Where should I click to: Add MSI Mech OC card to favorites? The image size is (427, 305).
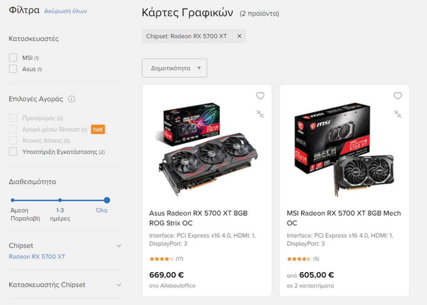click(x=398, y=96)
